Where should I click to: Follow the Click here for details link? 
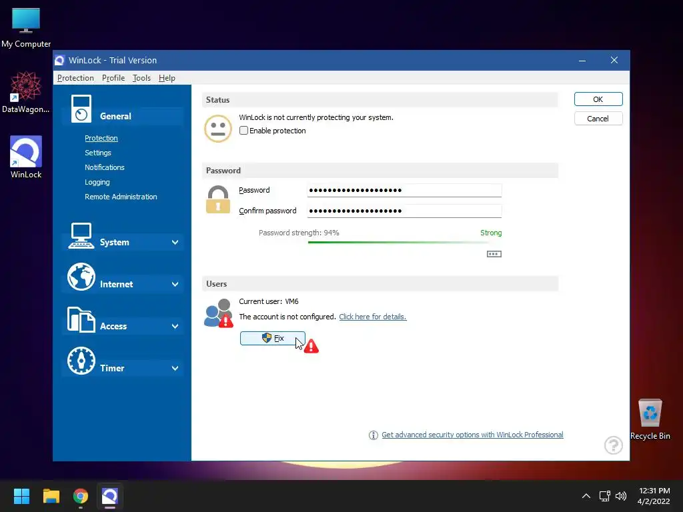(372, 317)
